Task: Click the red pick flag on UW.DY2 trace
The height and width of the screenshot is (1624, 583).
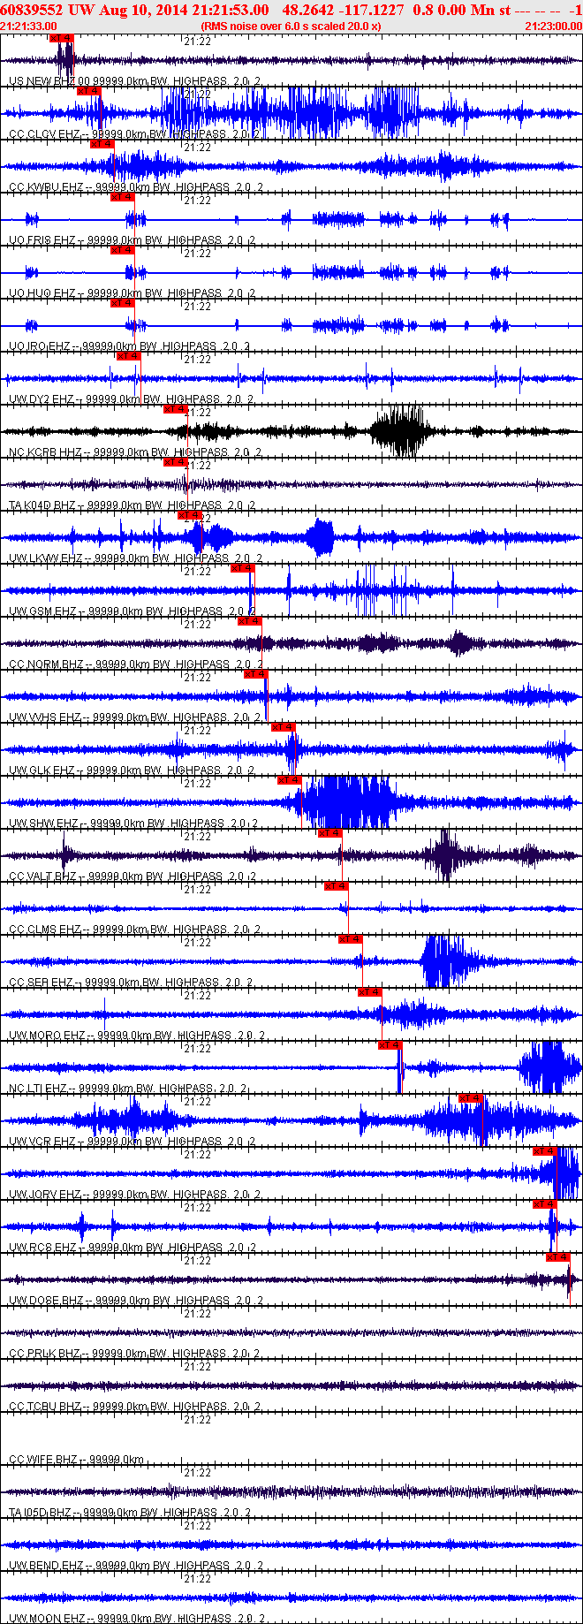Action: 128,356
